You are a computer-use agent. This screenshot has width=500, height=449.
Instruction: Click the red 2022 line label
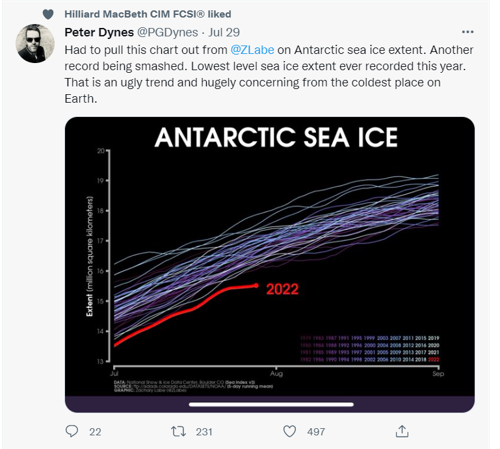pos(282,289)
